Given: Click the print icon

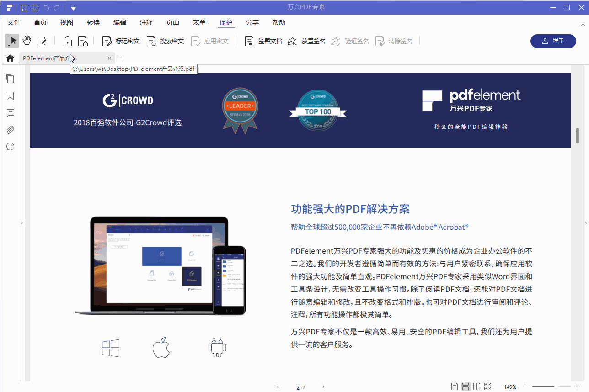Looking at the screenshot, I should 35,7.
